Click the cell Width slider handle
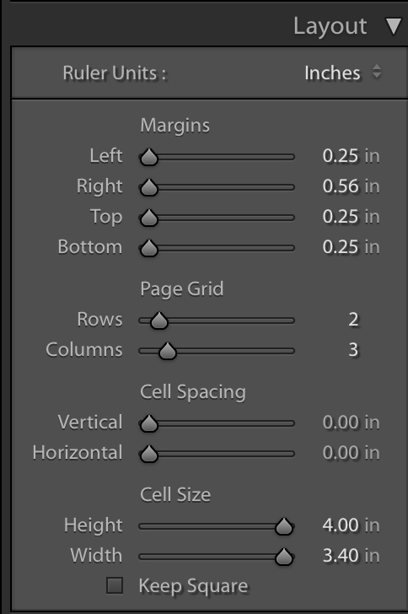 [284, 557]
